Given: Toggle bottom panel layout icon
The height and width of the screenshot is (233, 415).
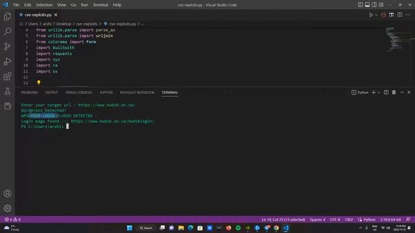Looking at the screenshot, I should tap(367, 5).
